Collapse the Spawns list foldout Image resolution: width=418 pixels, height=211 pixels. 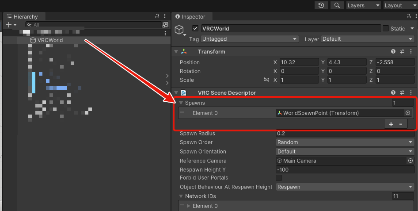181,103
